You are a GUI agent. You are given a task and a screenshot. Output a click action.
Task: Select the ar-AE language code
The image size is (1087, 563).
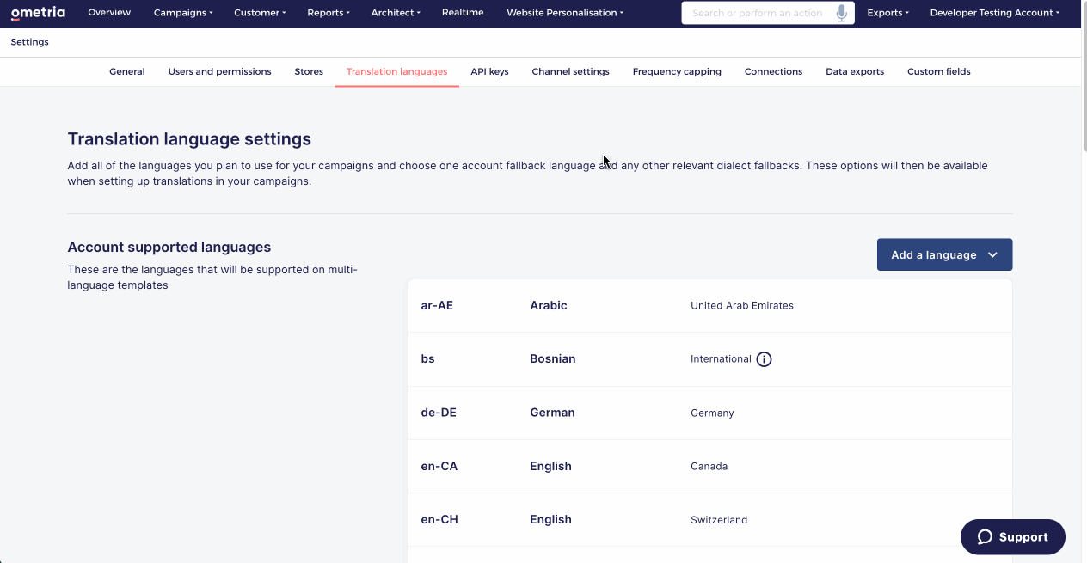437,306
